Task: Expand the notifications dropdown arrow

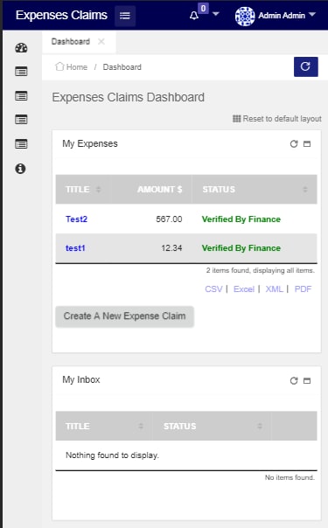Action: 216,14
